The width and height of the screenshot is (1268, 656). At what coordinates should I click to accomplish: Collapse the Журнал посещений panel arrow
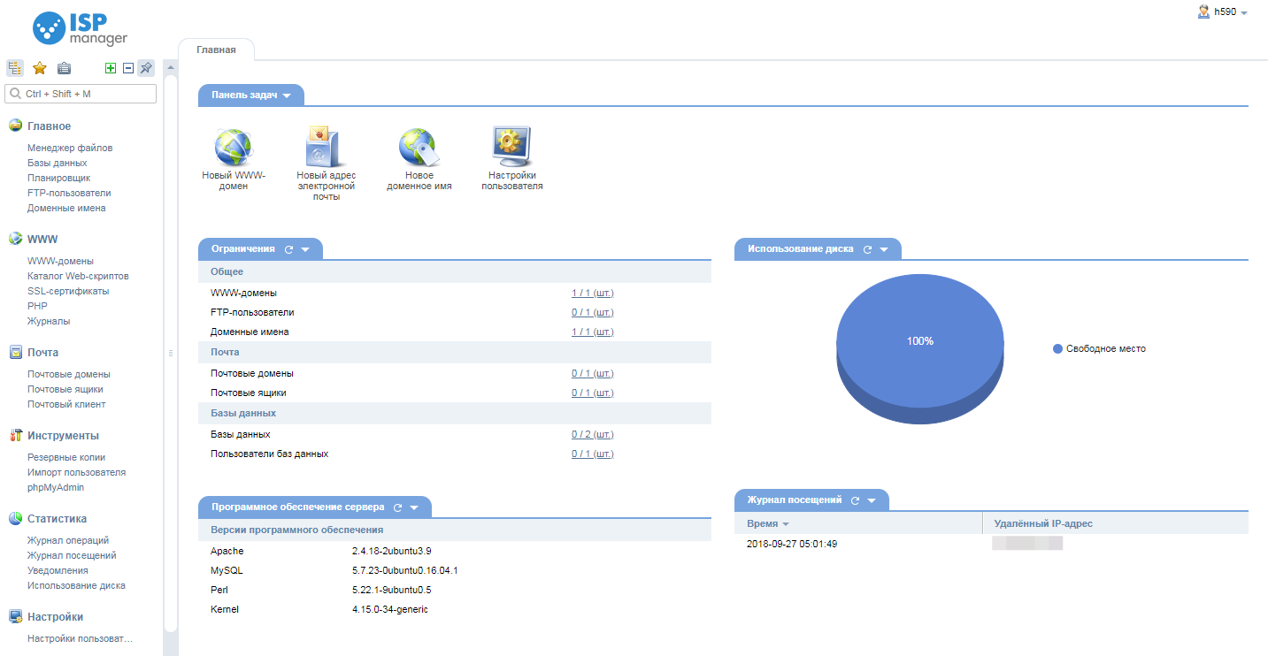tap(872, 501)
